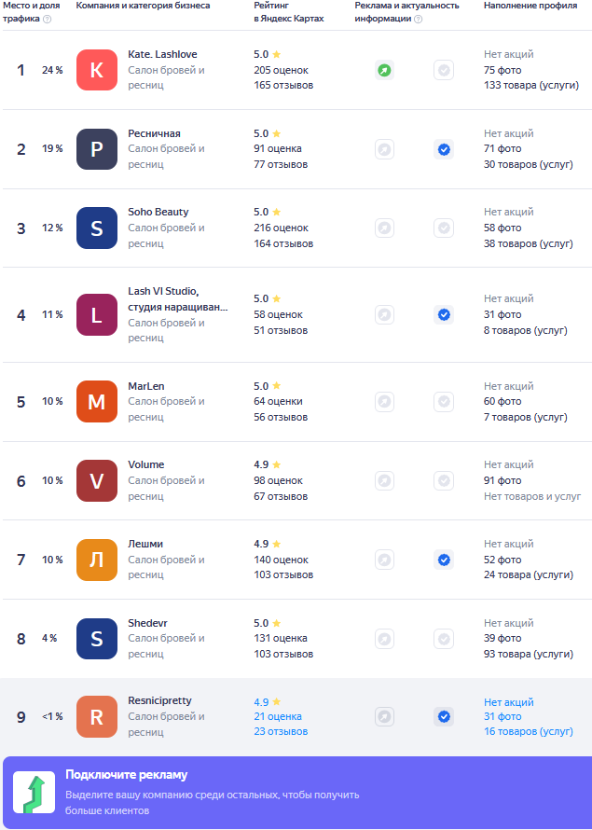Screen dimensions: 592x830
Task: Click the "Подключите рекламу" banner heading
Action: coord(126,775)
